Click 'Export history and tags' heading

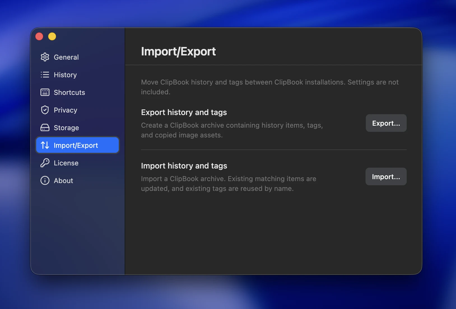(184, 112)
